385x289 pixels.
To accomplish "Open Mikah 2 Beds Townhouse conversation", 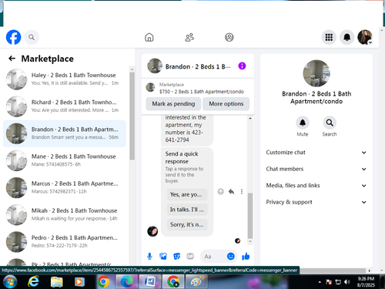I will [x=64, y=214].
